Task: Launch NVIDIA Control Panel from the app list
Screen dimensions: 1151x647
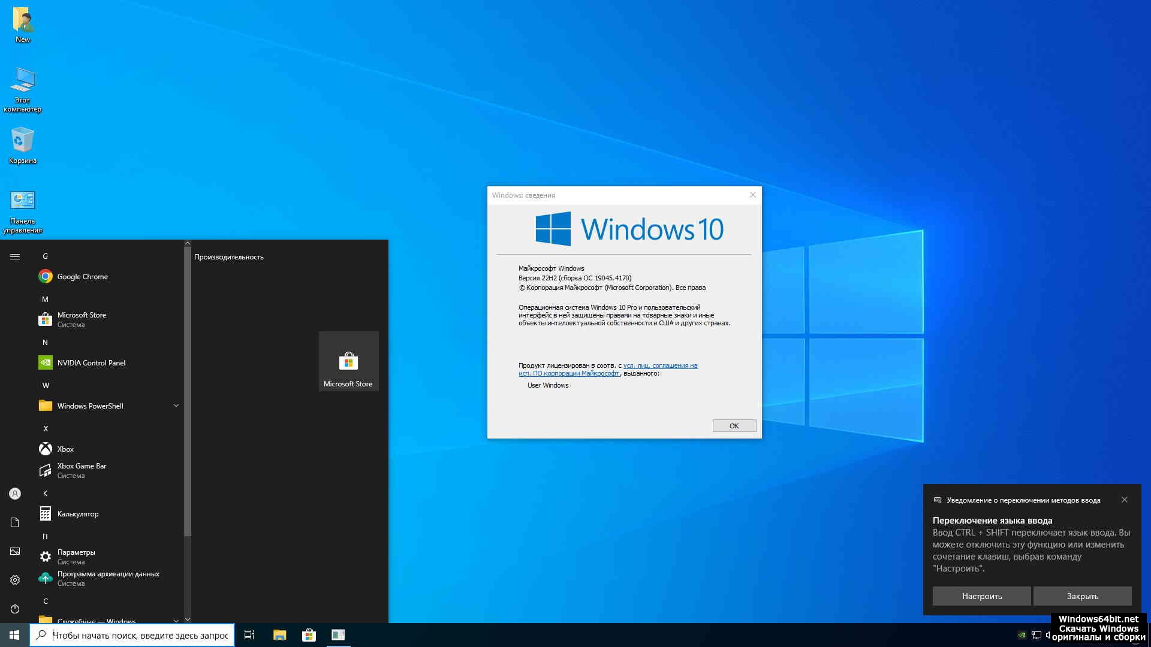Action: click(91, 363)
